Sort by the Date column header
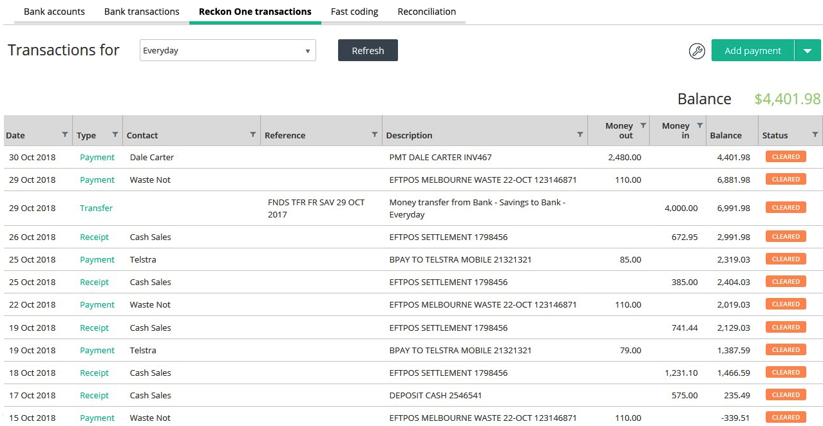The height and width of the screenshot is (426, 823). [x=15, y=135]
